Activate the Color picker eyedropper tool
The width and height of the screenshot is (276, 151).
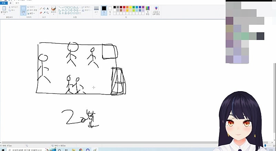pos(44,13)
